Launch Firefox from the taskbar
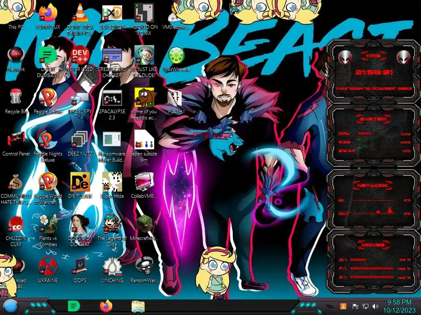Screen dimensions: 421x315 click(106, 306)
